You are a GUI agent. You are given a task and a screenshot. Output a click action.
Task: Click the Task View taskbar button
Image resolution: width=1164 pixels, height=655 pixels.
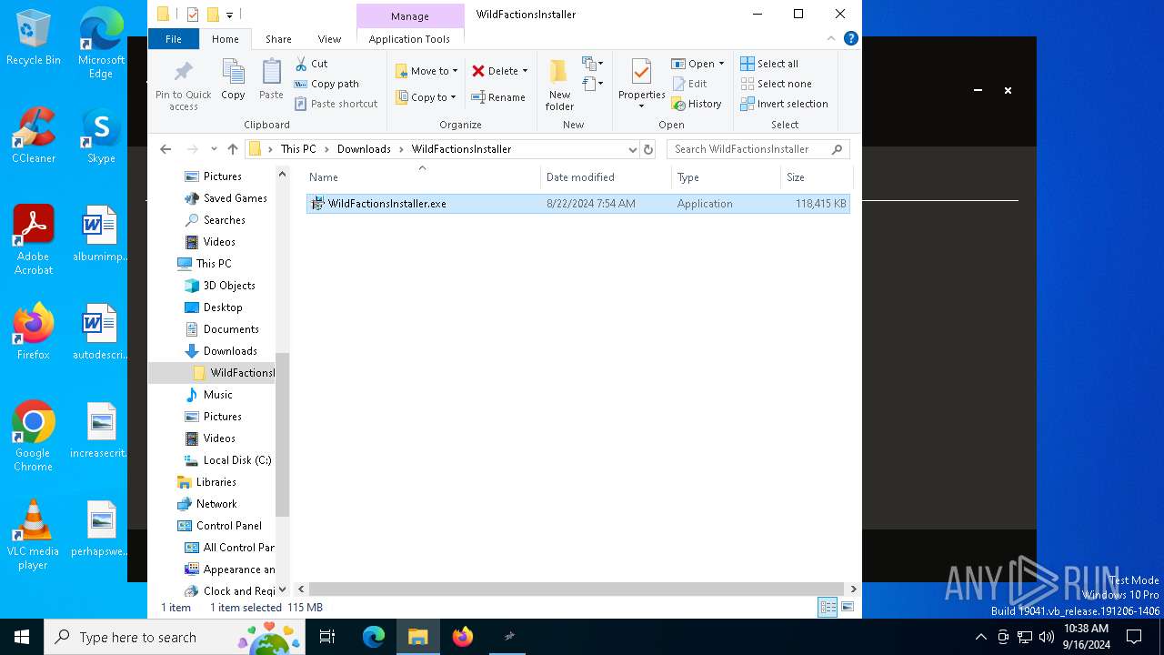[x=327, y=637]
